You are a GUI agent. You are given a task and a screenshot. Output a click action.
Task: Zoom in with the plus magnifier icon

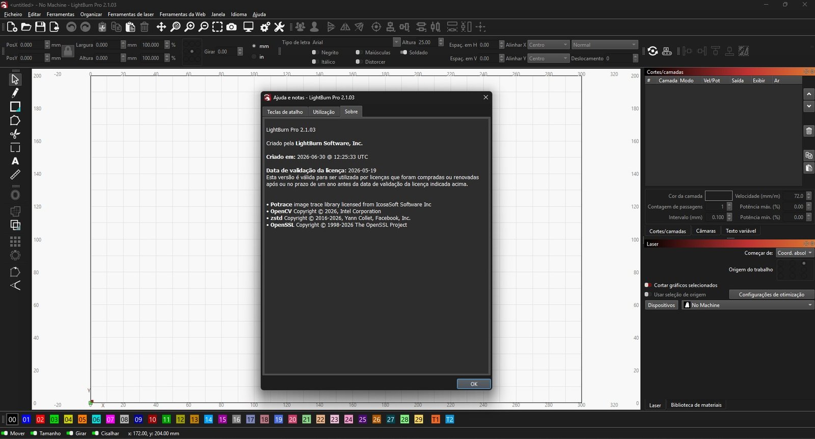pyautogui.click(x=189, y=27)
